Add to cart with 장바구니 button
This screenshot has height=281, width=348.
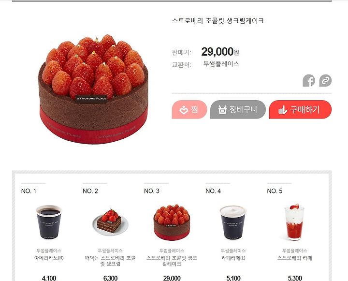[238, 109]
